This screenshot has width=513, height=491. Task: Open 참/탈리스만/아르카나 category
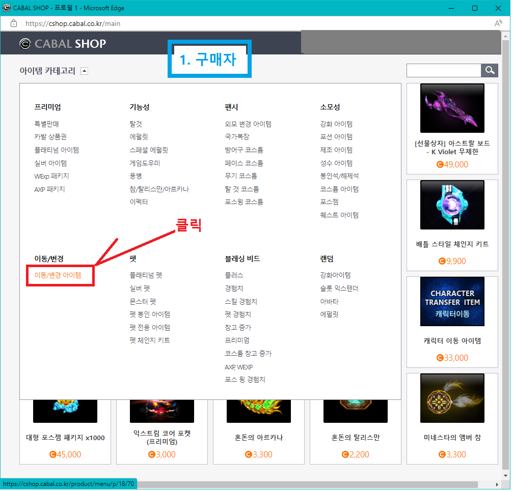(160, 190)
